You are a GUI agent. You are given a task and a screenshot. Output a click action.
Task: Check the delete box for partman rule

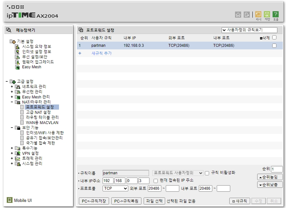pyautogui.click(x=274, y=46)
